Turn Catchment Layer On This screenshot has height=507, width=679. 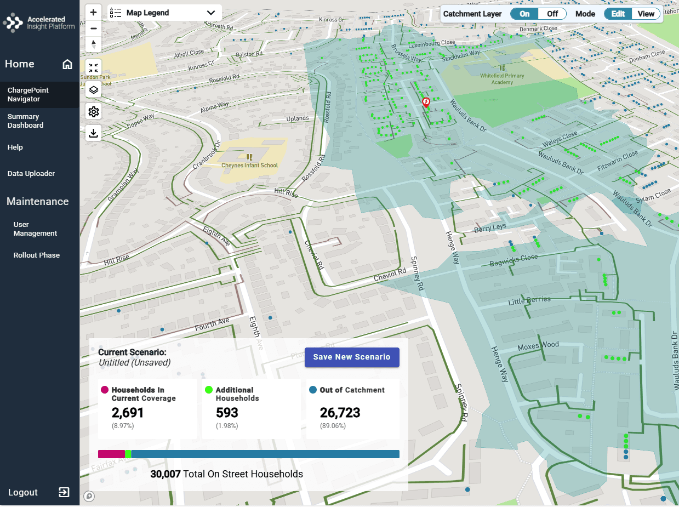tap(524, 14)
